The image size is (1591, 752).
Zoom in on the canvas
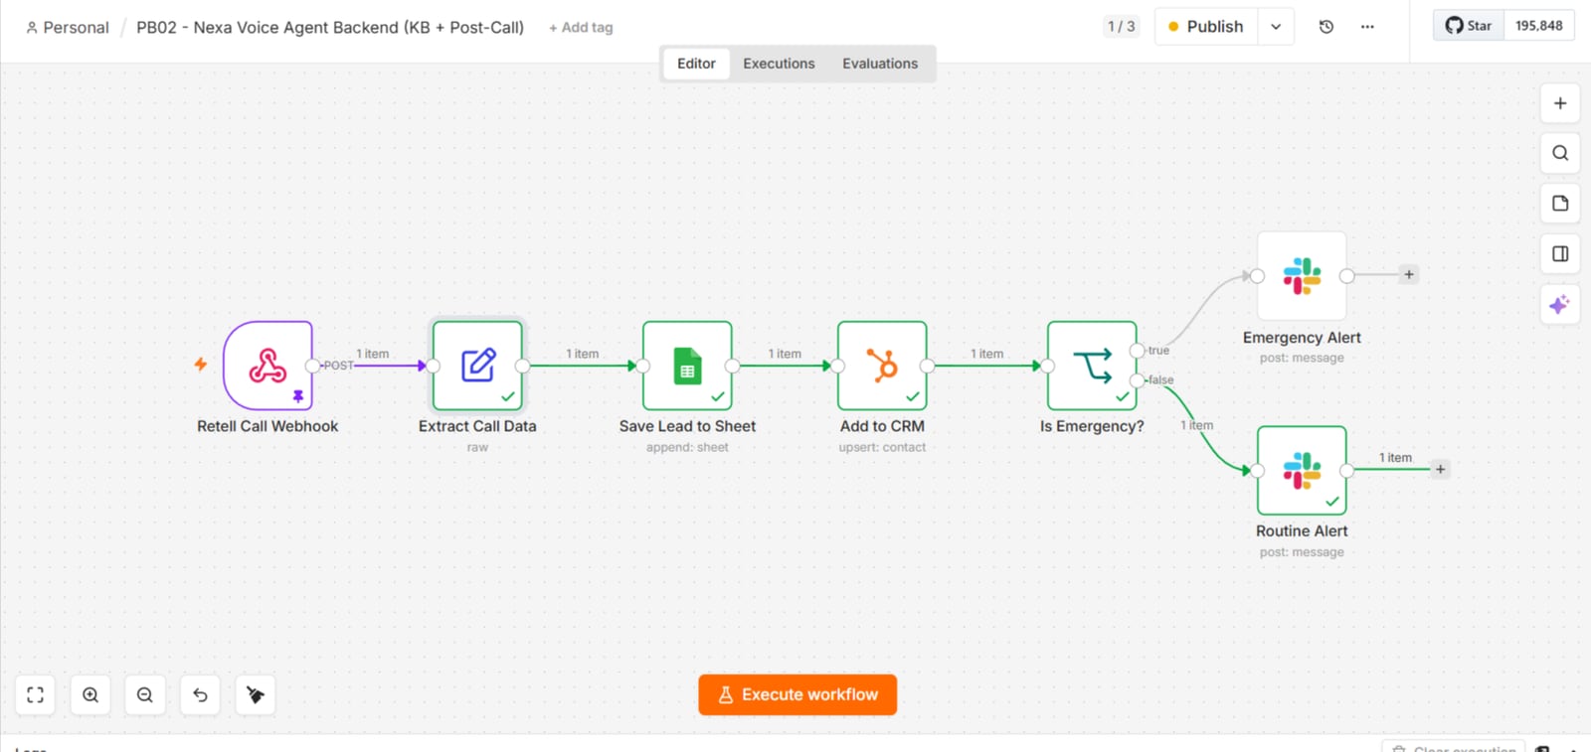tap(90, 694)
